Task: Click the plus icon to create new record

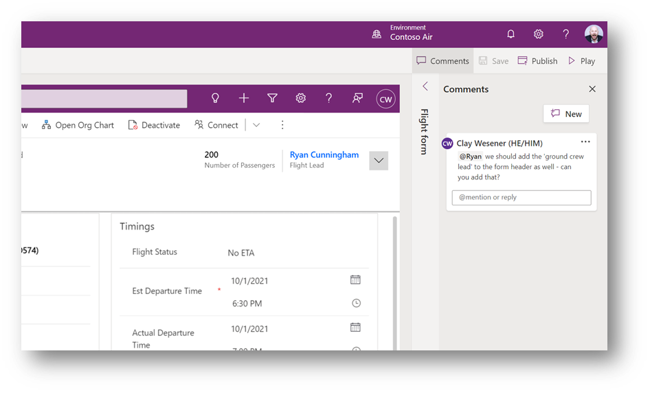Action: pyautogui.click(x=243, y=98)
